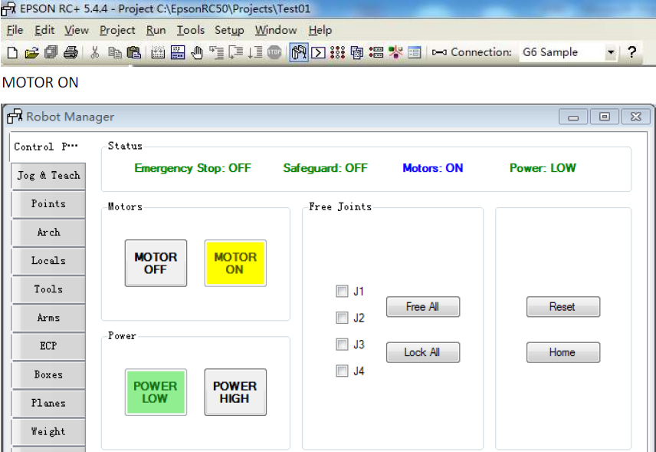This screenshot has width=656, height=452.
Task: Click the hand Pause icon
Action: (197, 52)
